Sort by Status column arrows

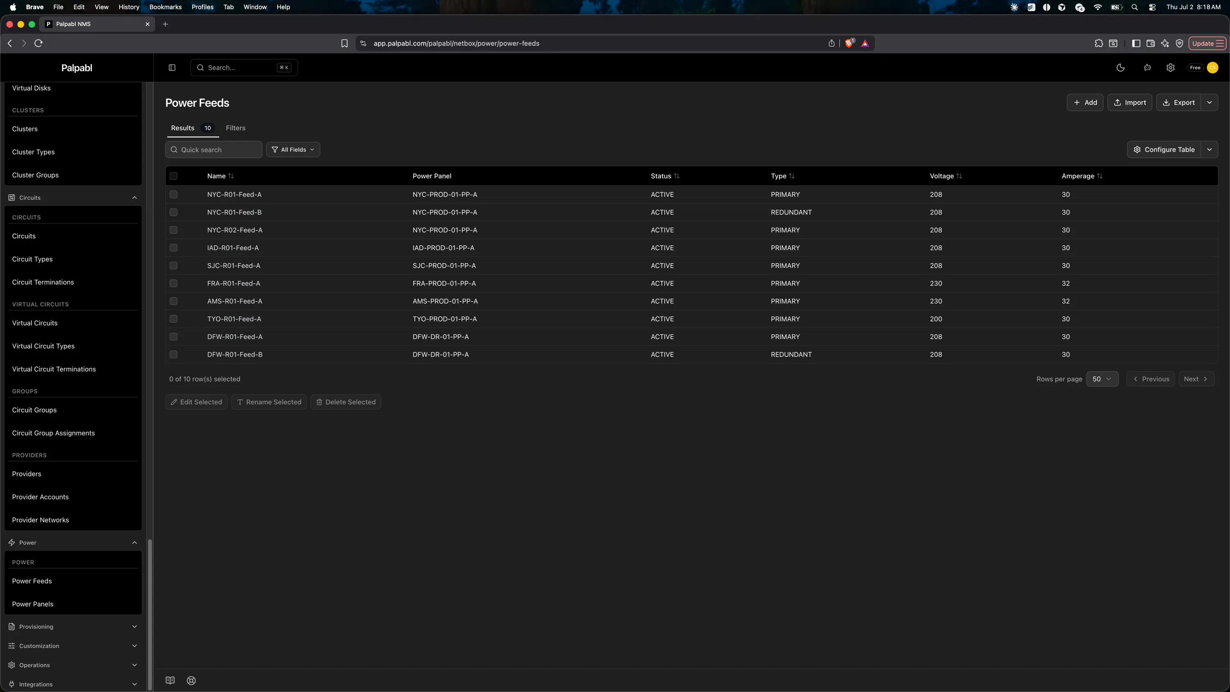point(676,176)
